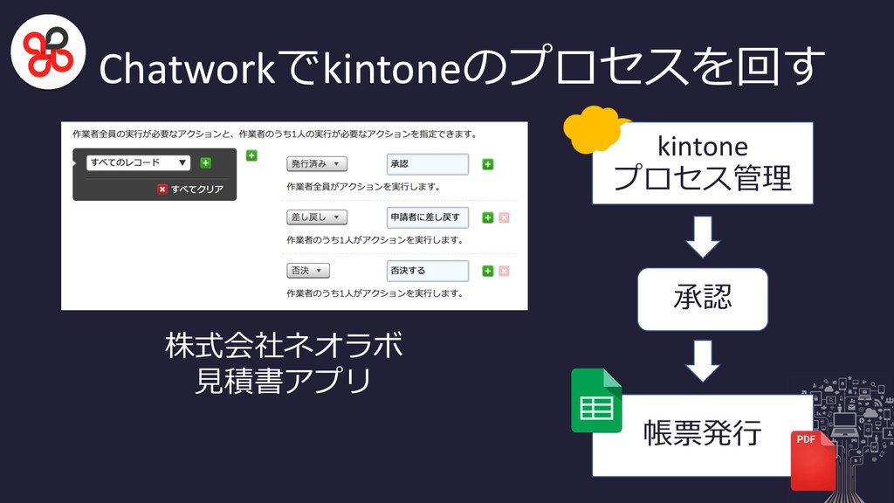Click green plus in 申請者に差し戻す row
This screenshot has width=894, height=503.
tap(487, 217)
